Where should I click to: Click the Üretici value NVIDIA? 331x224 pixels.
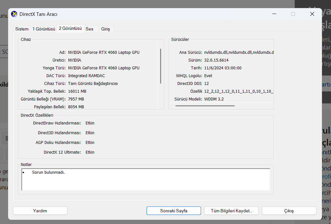click(x=75, y=60)
